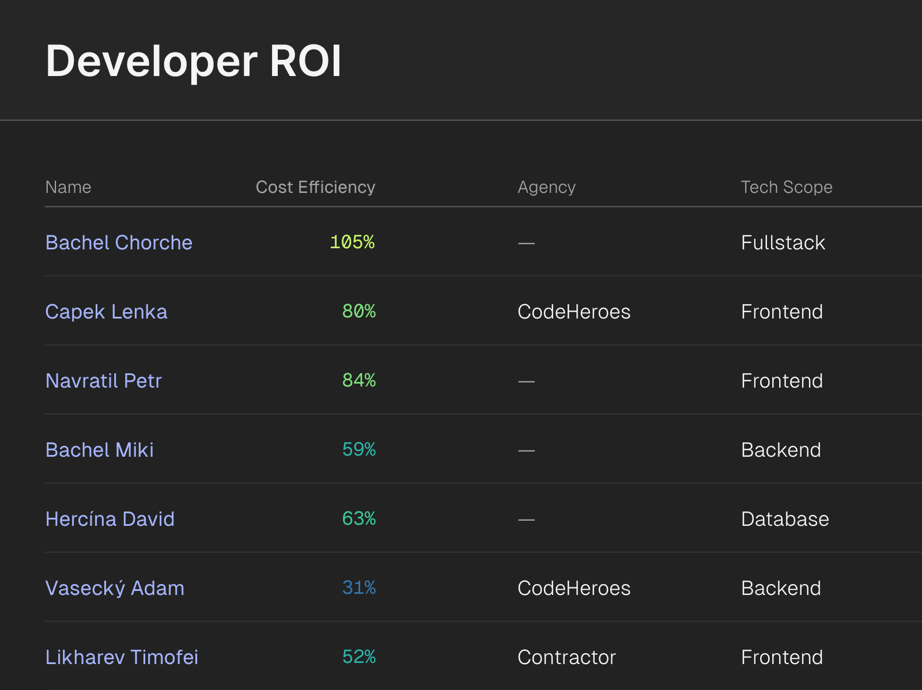
Task: Click the Cost Efficiency column header
Action: click(315, 187)
